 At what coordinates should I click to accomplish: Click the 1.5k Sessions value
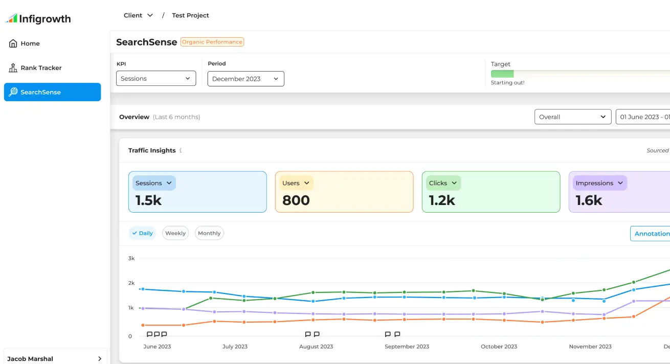coord(148,200)
